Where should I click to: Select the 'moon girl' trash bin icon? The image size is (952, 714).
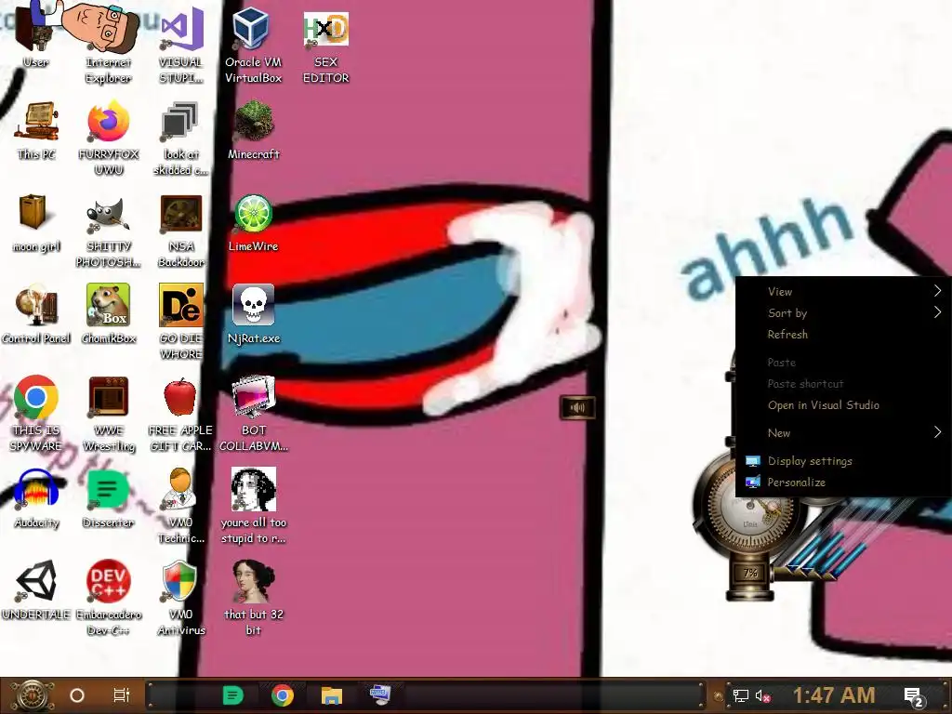point(36,223)
